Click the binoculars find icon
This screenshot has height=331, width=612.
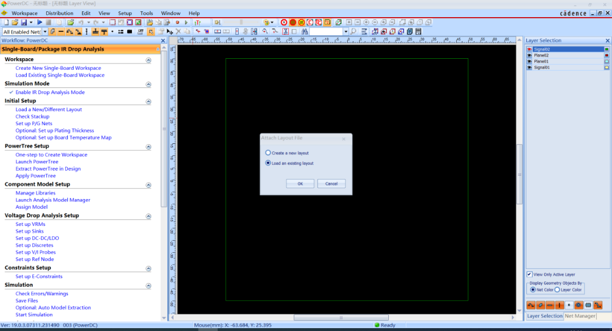(304, 31)
